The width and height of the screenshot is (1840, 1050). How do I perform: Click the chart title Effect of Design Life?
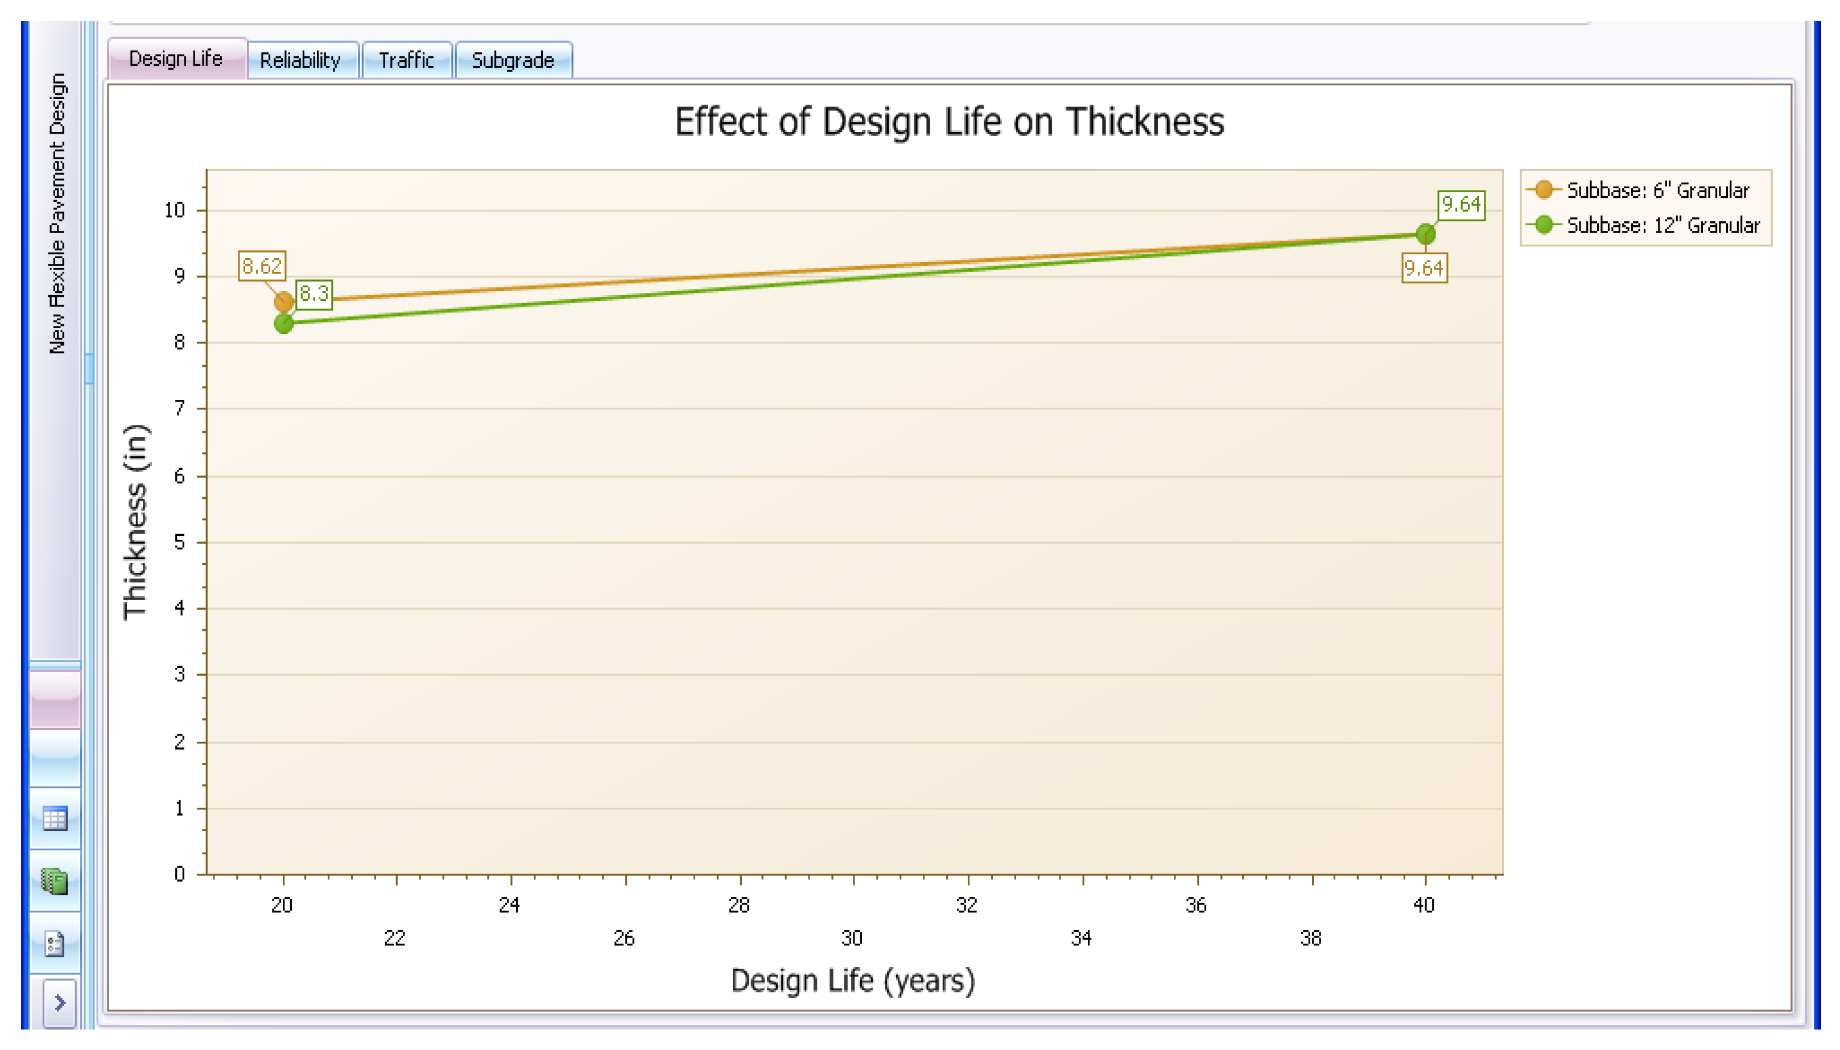(948, 121)
